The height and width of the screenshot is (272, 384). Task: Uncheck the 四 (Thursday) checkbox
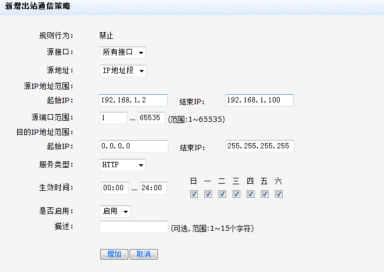(250, 194)
